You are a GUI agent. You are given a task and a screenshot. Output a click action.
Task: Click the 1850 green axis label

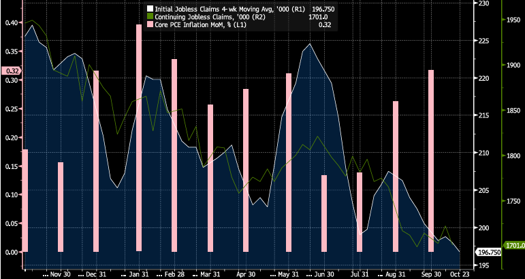tap(513, 111)
